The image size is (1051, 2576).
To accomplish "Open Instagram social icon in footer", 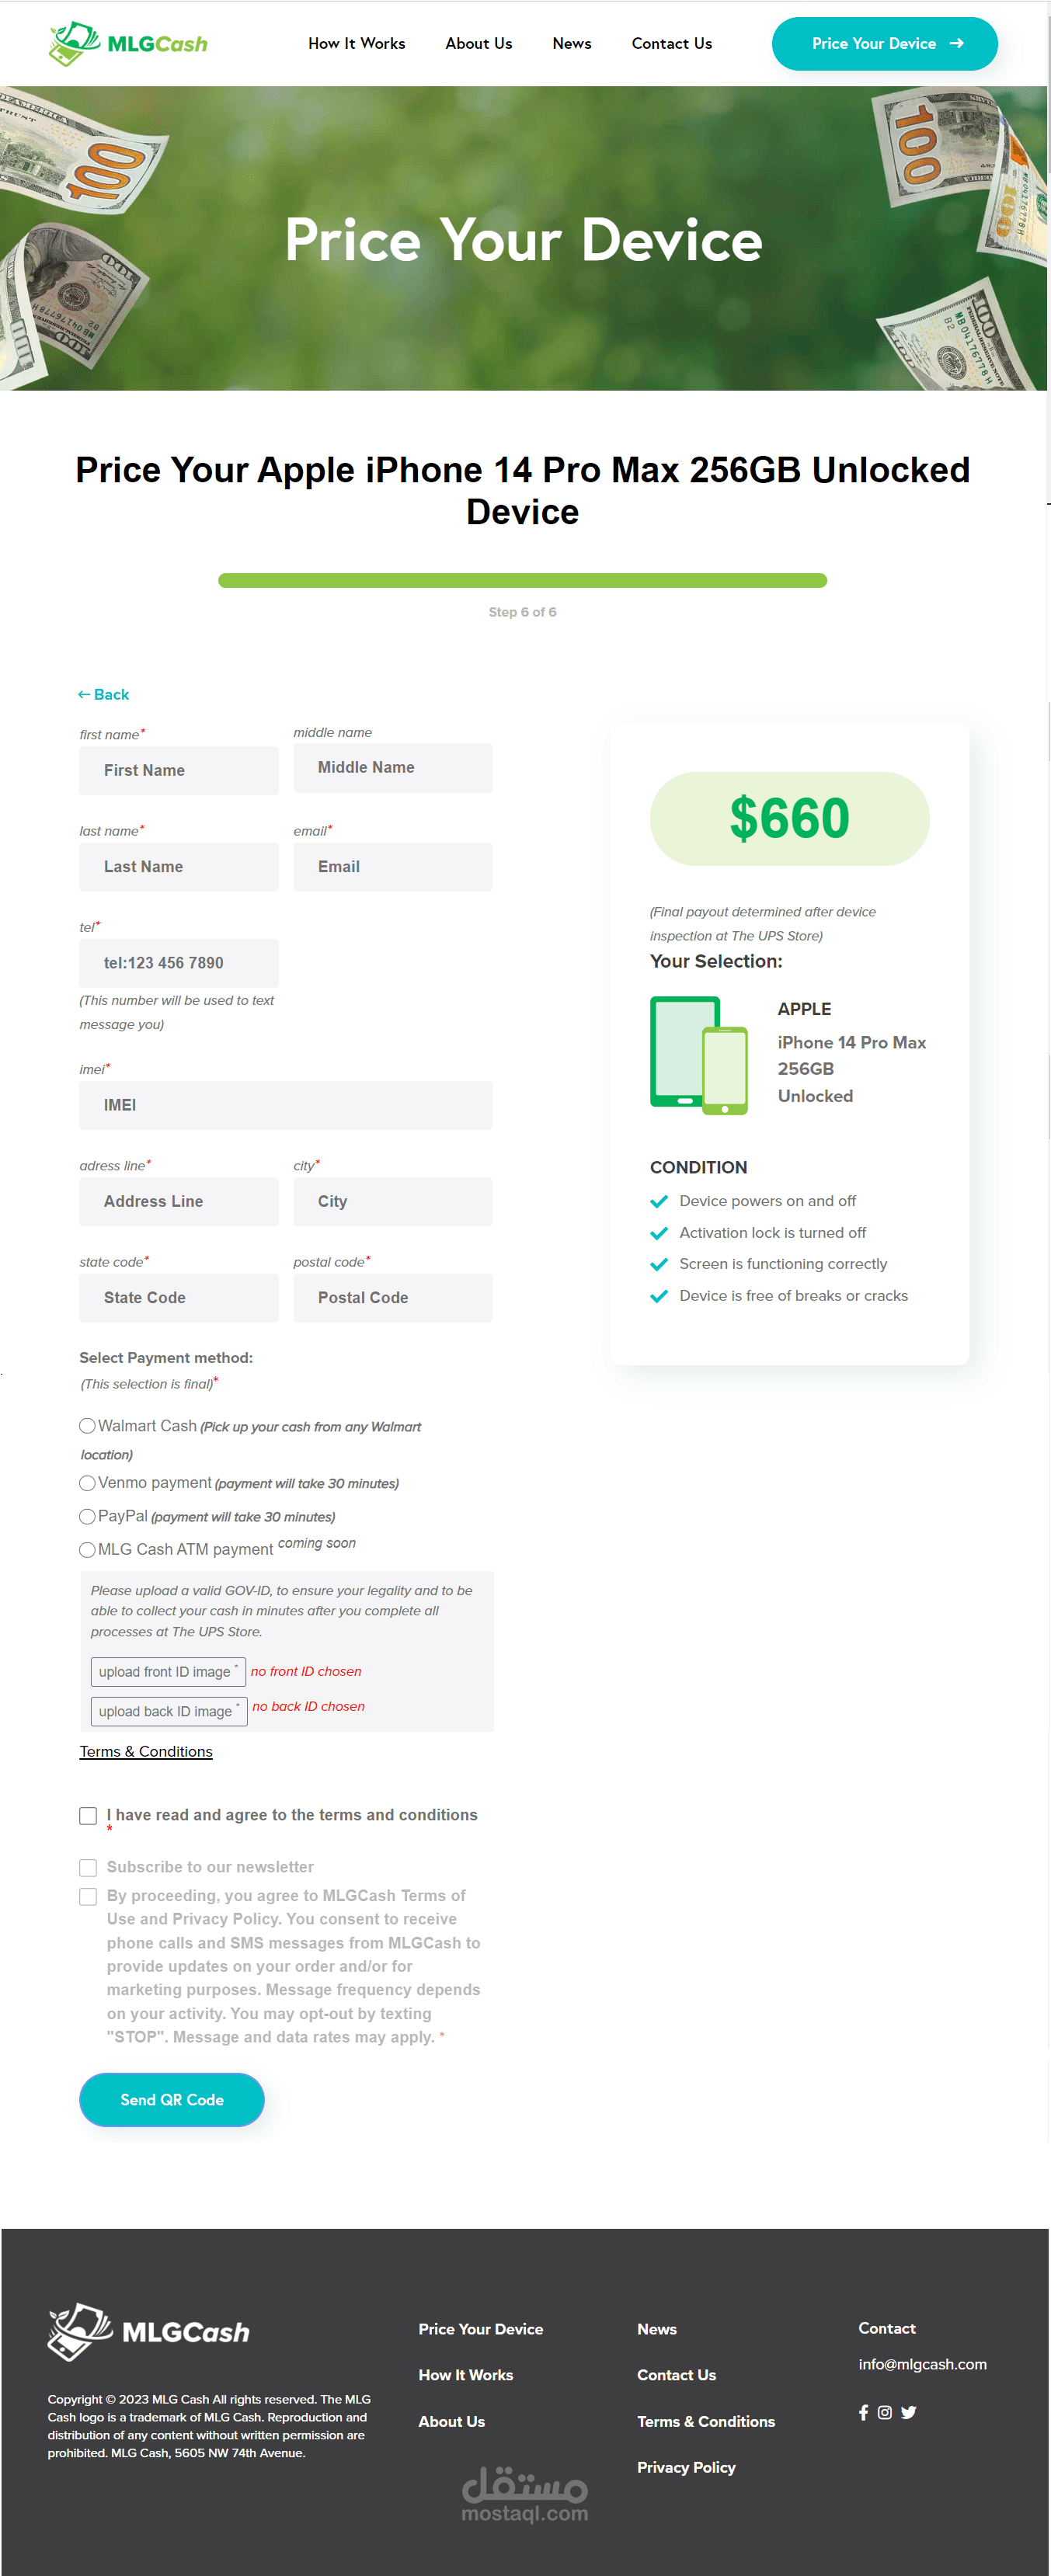I will click(x=885, y=2412).
